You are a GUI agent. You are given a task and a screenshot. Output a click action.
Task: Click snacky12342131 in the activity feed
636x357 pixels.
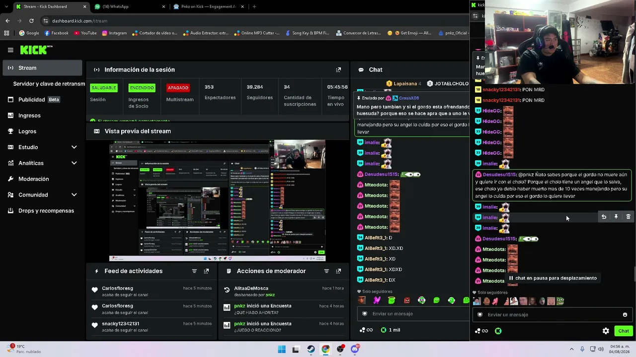120,324
